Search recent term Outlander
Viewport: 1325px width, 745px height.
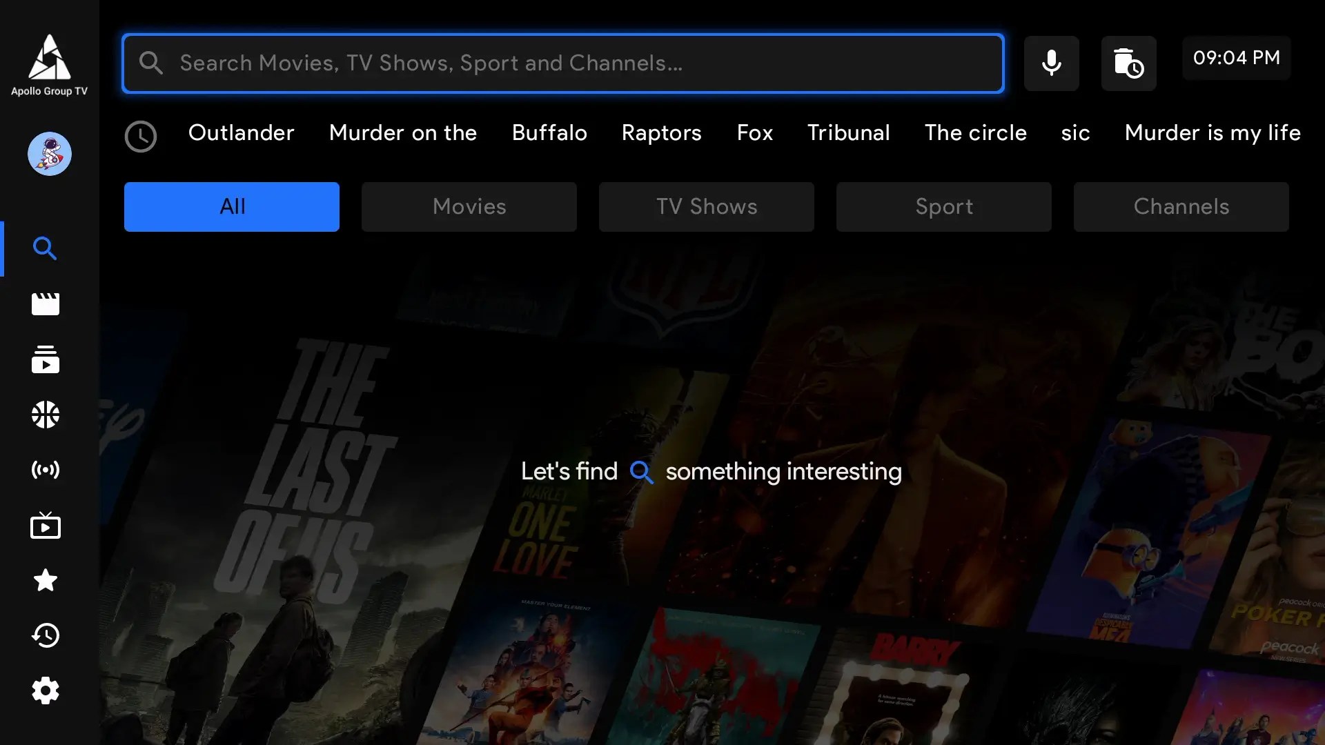tap(242, 132)
